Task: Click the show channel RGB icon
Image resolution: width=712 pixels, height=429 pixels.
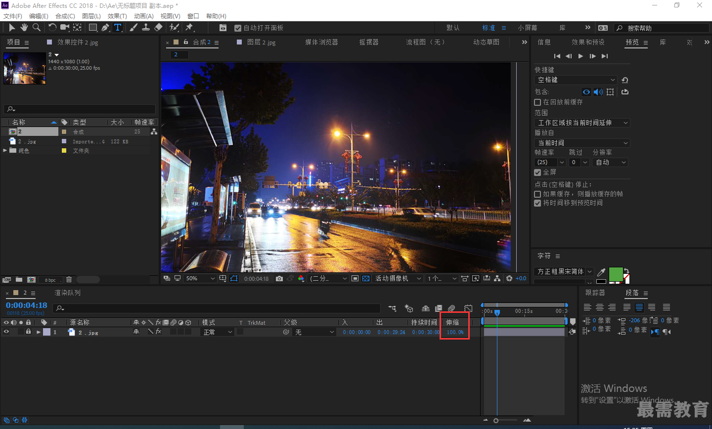Action: 301,279
